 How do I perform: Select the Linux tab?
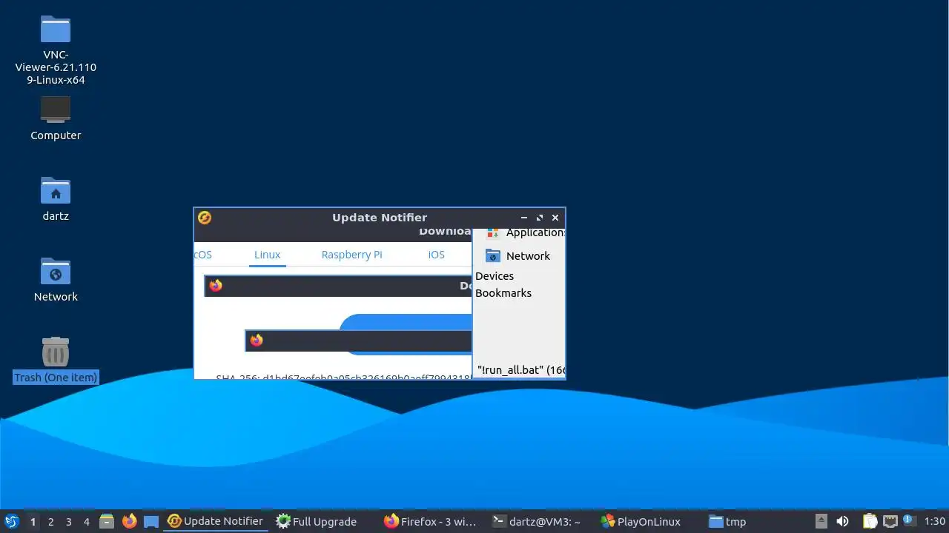click(267, 255)
